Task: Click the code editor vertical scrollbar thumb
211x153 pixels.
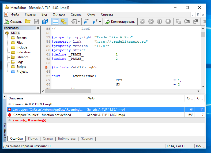Action: [x=203, y=34]
